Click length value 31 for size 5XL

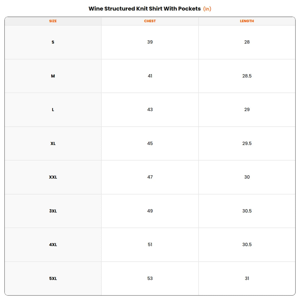[x=247, y=279]
